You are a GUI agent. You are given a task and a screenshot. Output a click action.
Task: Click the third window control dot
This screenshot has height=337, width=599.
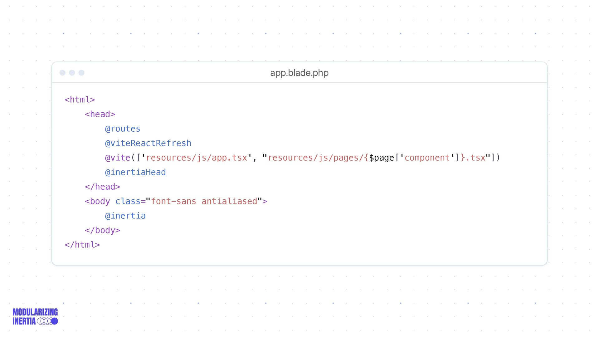(x=81, y=73)
